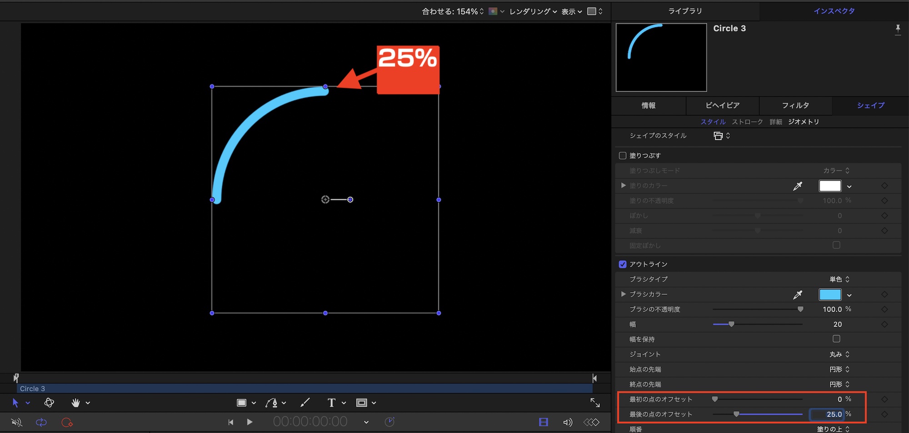Select the Bezier pen tool

[x=272, y=403]
